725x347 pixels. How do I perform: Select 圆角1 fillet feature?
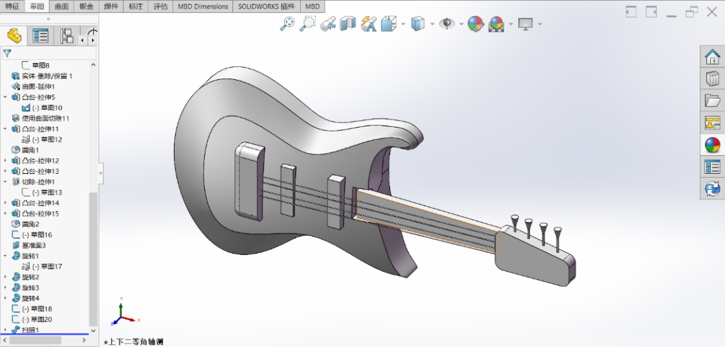click(x=25, y=150)
